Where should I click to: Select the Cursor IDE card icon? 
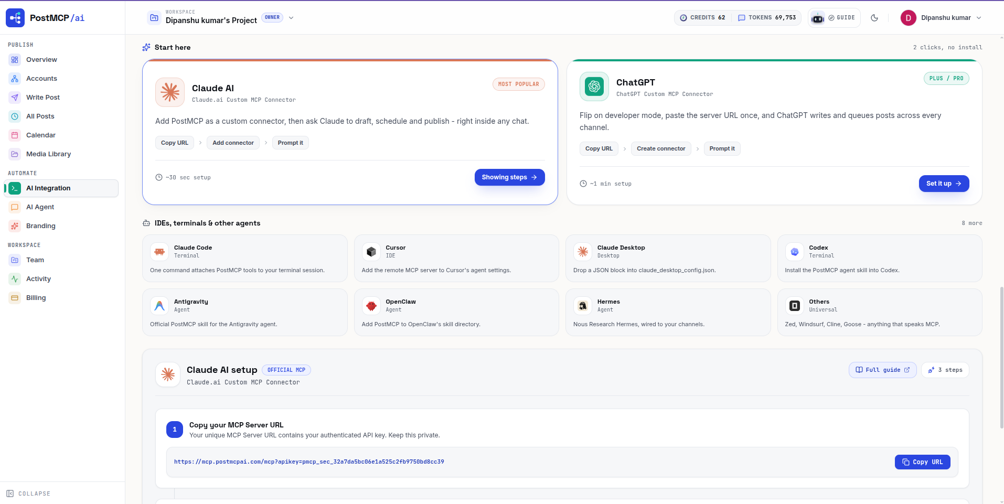tap(371, 252)
